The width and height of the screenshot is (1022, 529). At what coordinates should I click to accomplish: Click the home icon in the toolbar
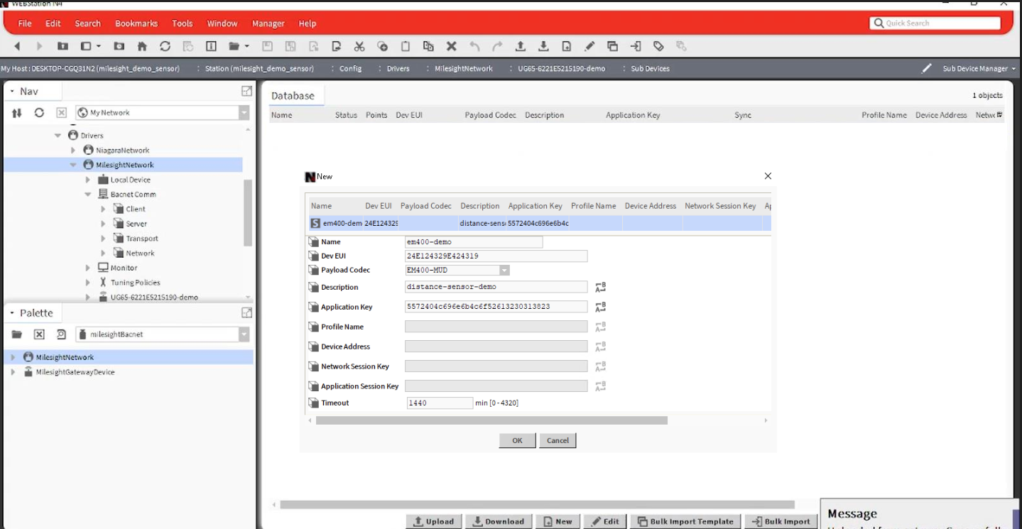[x=142, y=46]
